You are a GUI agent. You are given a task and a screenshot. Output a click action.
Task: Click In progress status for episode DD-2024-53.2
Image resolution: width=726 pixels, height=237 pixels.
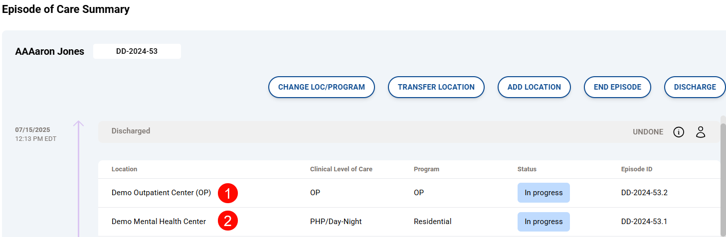(x=544, y=193)
